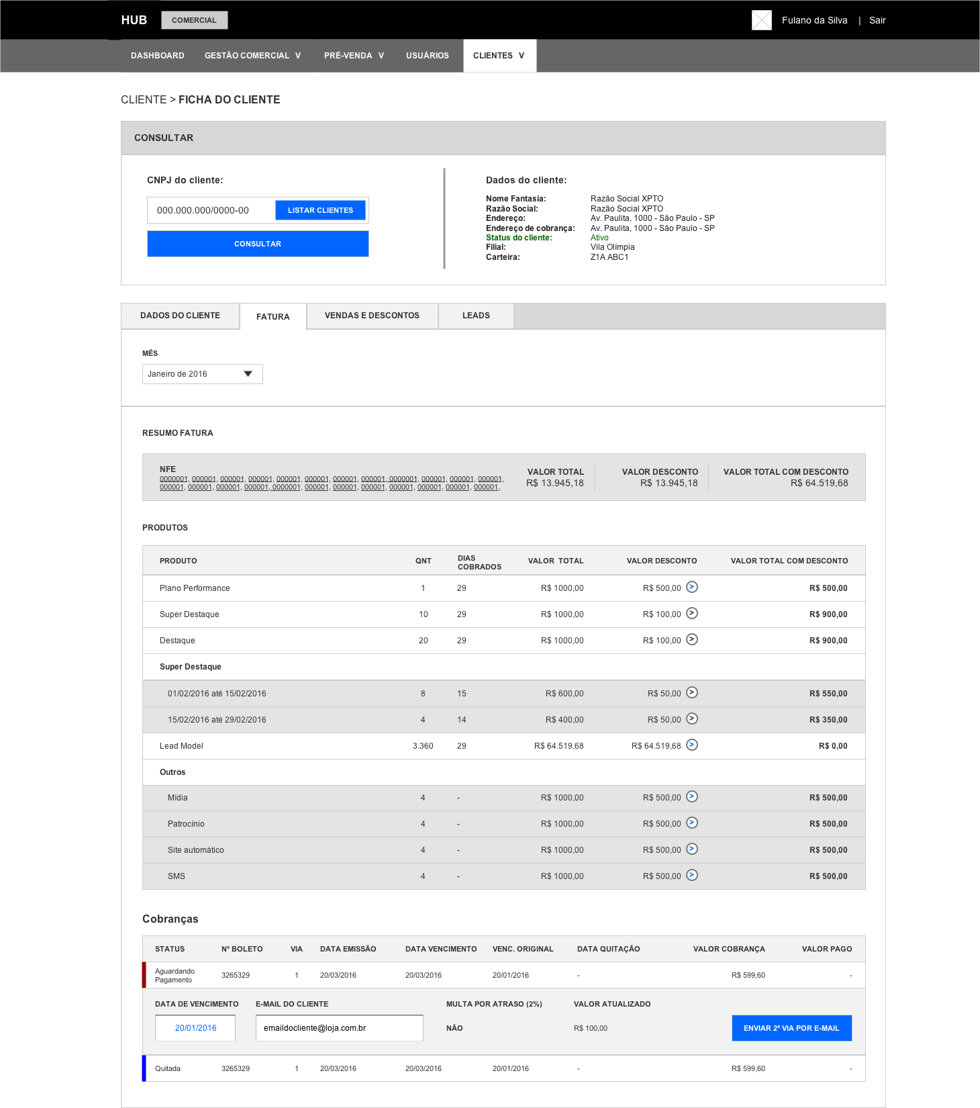980x1108 pixels.
Task: Click the Cliente breadcrumb link
Action: click(x=144, y=99)
